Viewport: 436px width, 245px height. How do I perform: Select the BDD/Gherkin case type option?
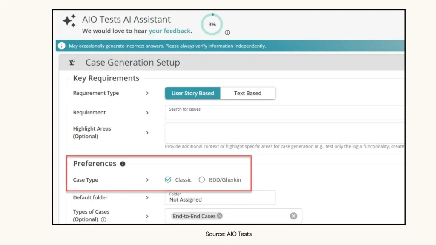coord(201,180)
